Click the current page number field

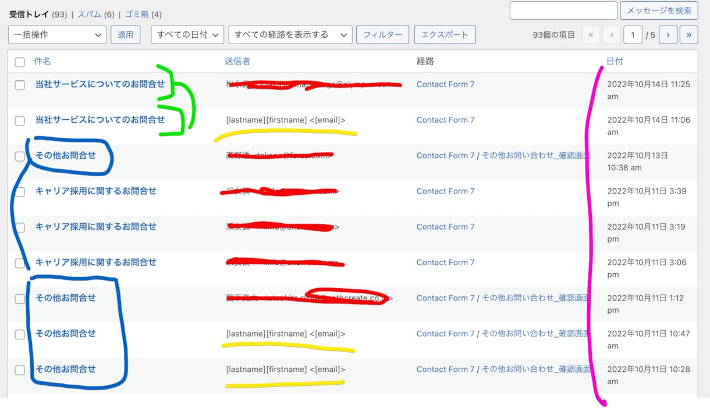pyautogui.click(x=633, y=35)
